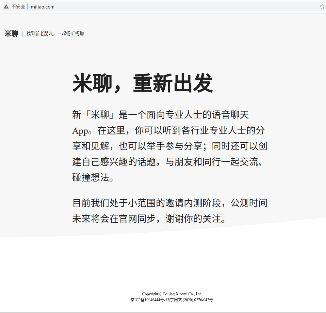Screen dimensions: 326x313
Task: Click the paragraph about the invite-only beta
Action: point(170,211)
